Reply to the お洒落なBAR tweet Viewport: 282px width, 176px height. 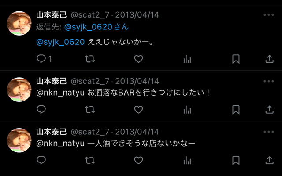click(41, 110)
